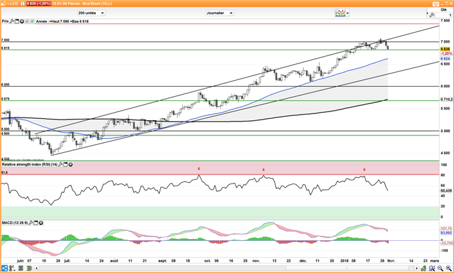454x273 pixels.
Task: Remove the RSI indicator panel
Action: click(x=71, y=164)
